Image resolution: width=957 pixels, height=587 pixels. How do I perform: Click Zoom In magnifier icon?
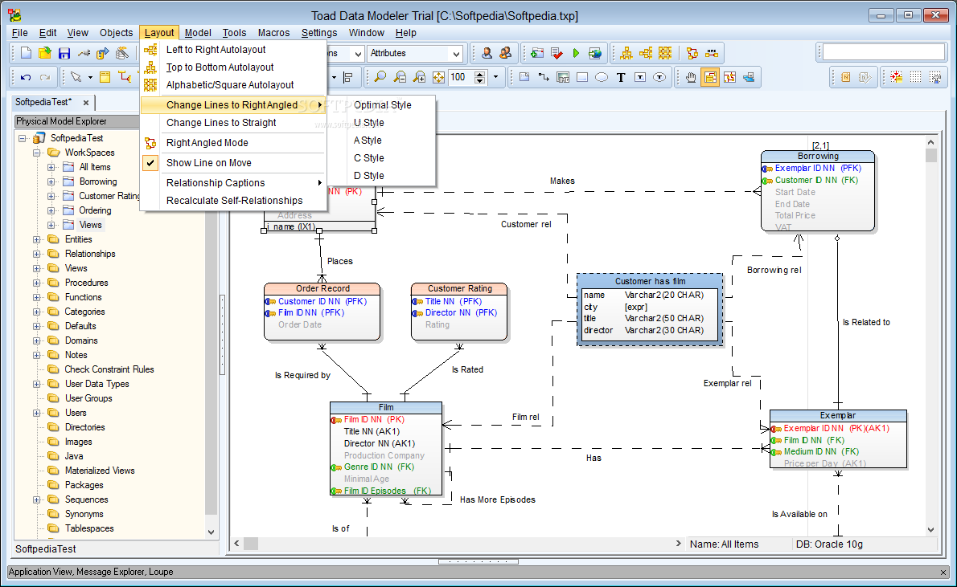coord(419,77)
